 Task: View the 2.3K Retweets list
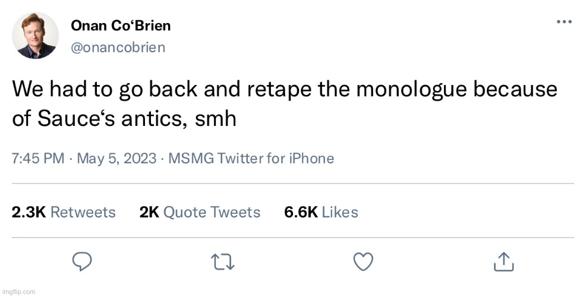(x=64, y=212)
